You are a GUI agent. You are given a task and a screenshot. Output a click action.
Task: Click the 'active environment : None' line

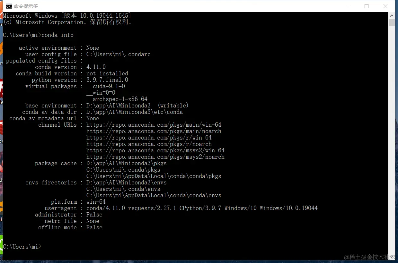[59, 48]
